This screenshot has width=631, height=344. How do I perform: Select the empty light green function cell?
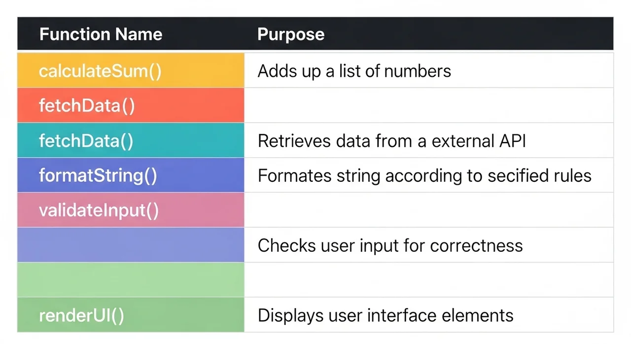point(131,280)
